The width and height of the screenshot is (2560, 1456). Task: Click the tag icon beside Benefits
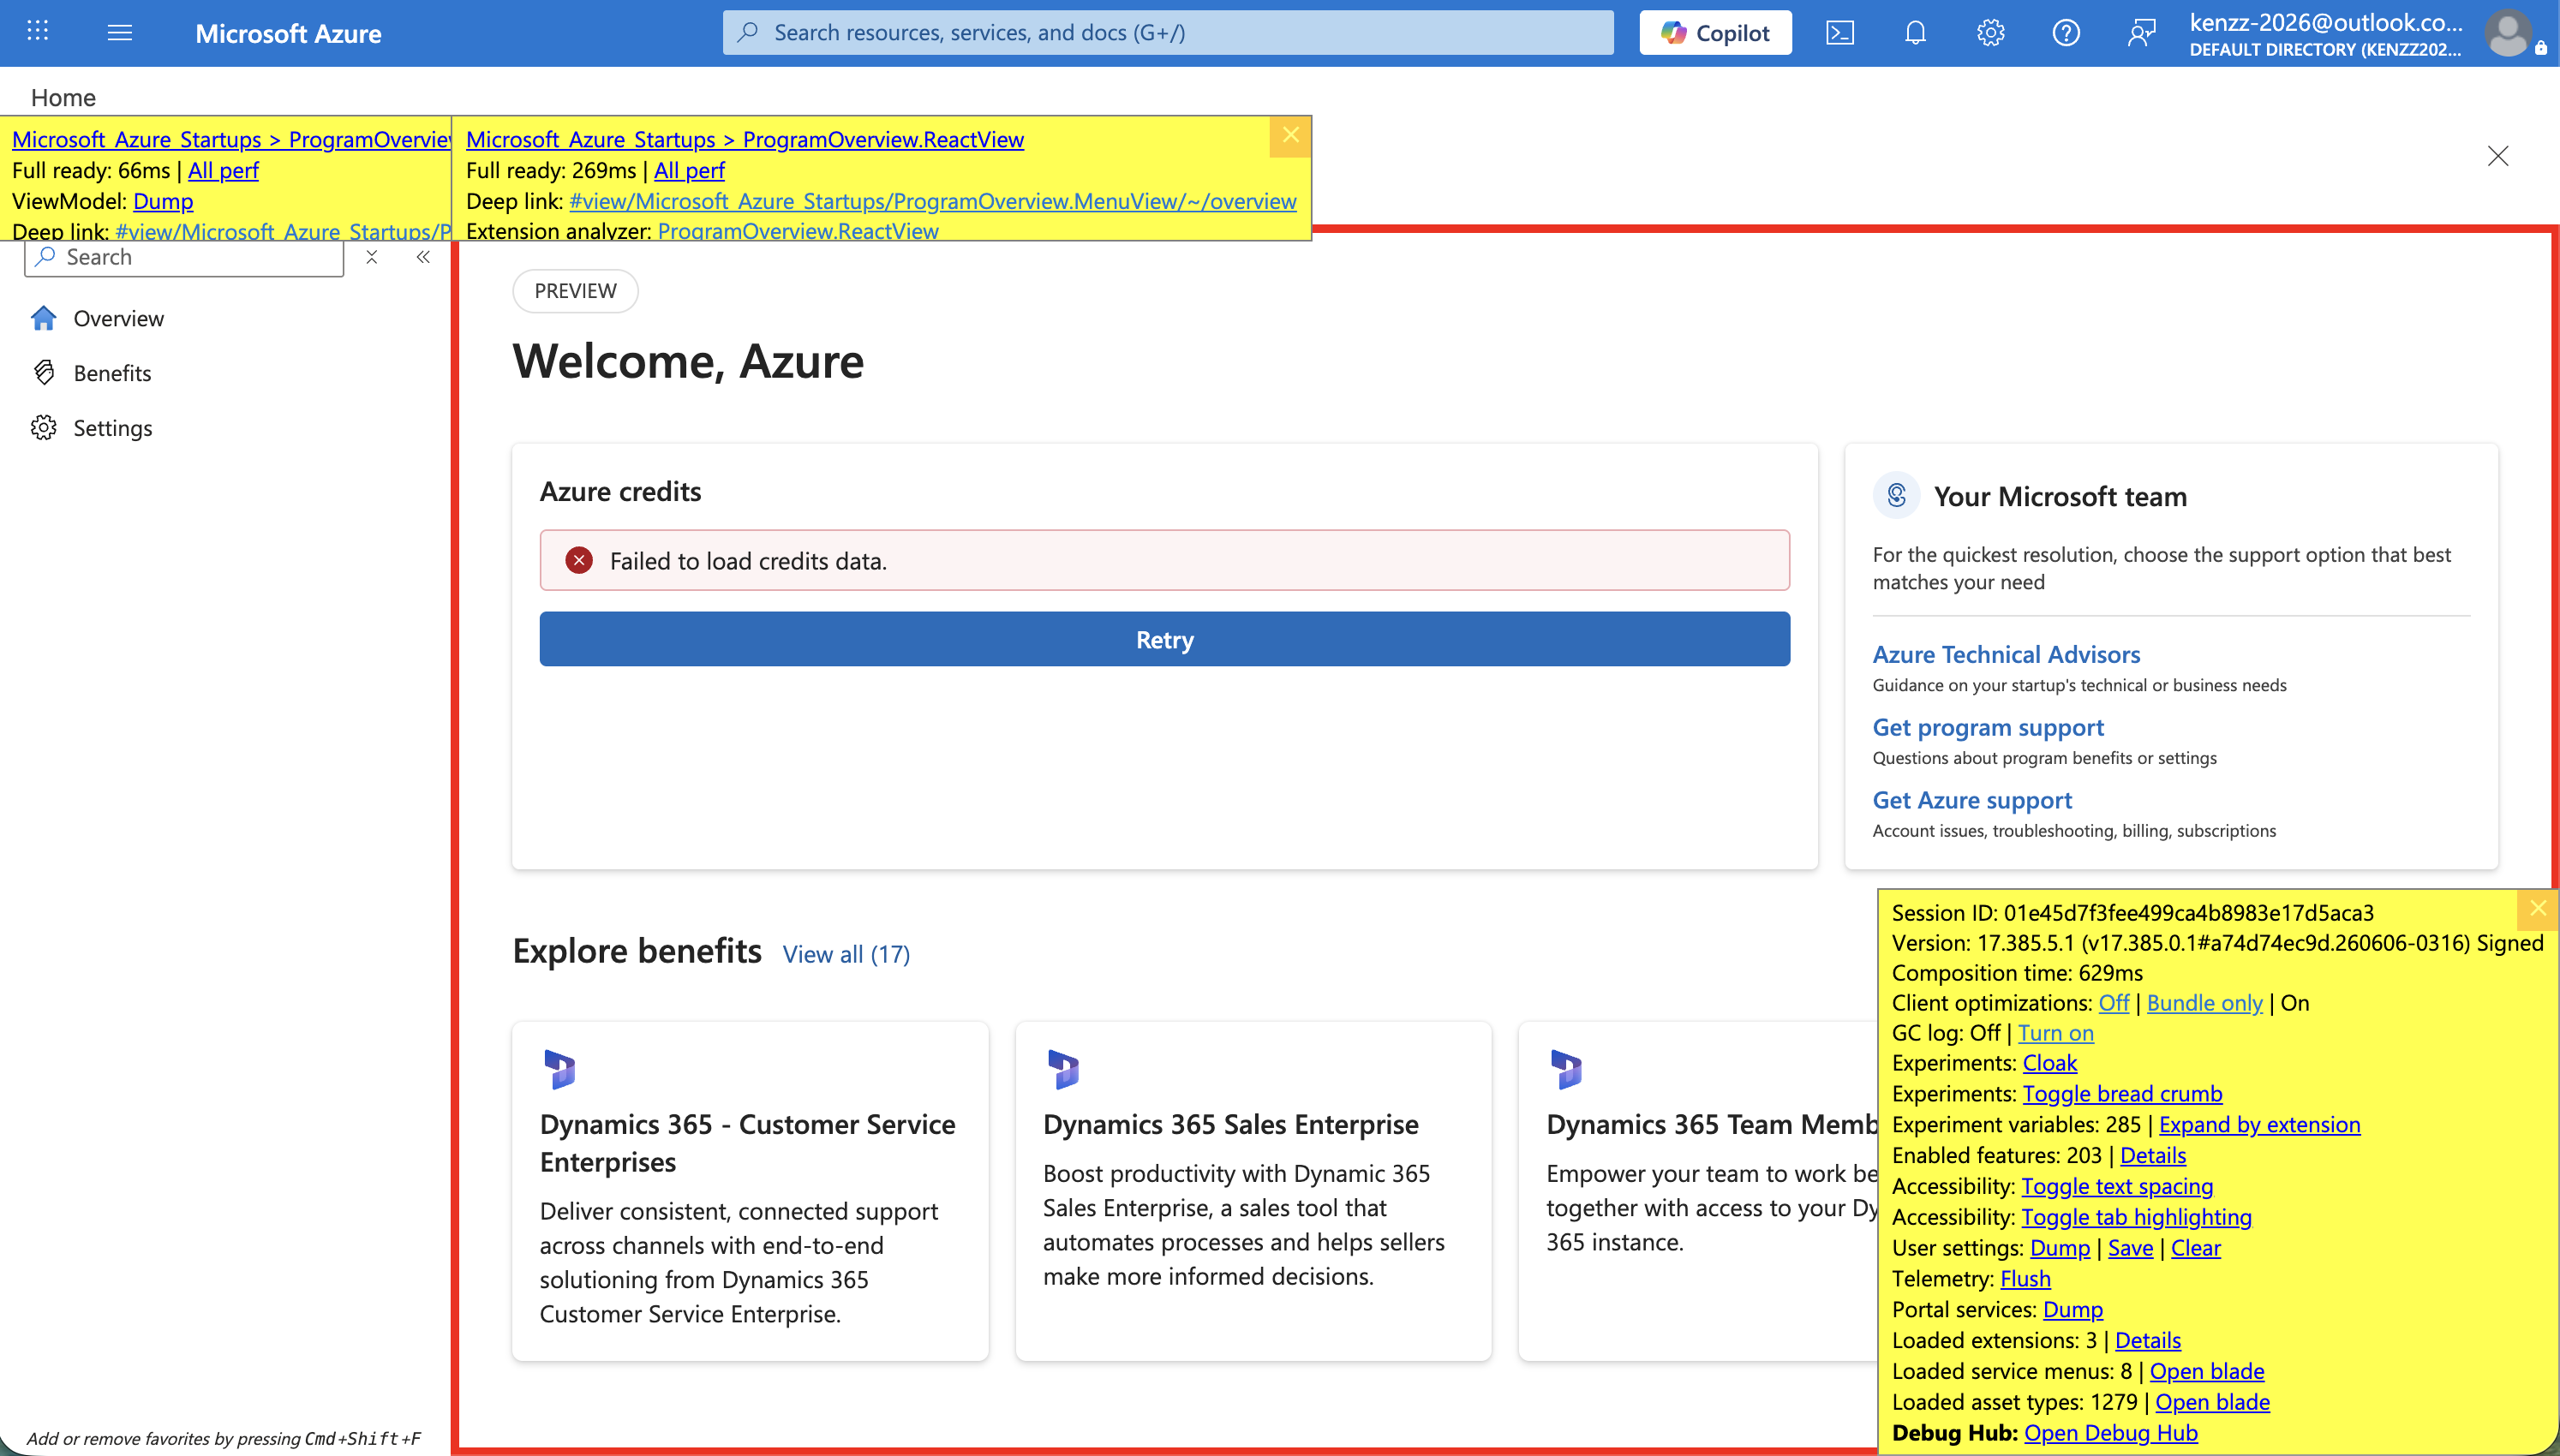(43, 373)
